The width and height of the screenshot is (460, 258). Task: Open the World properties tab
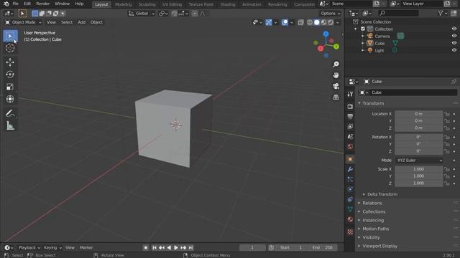(350, 146)
